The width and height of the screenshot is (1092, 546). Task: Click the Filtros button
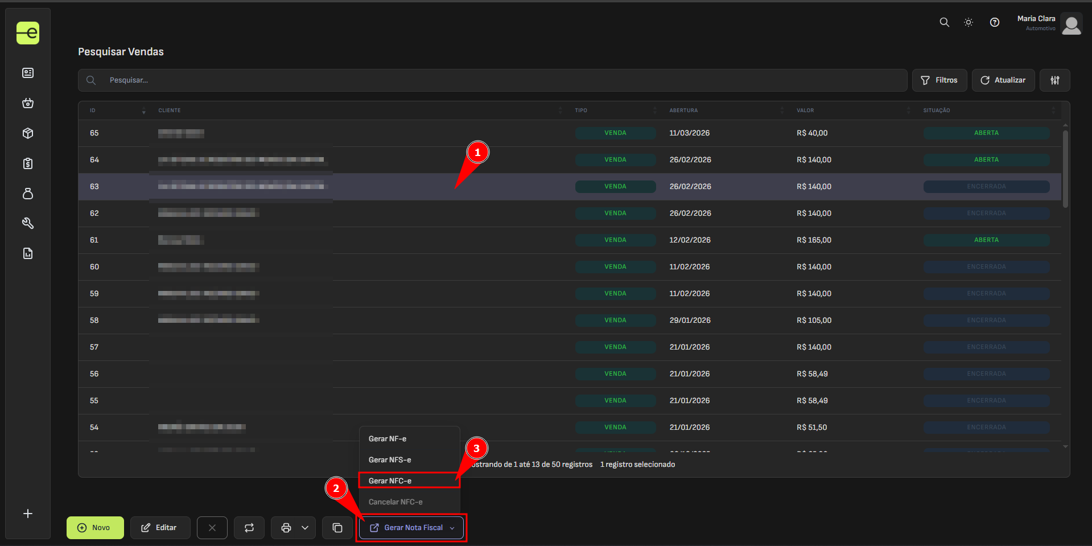[939, 80]
